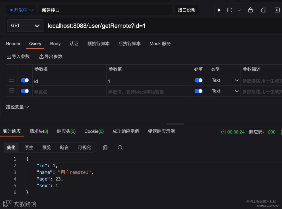Click the id row 参数描述 field

click(x=261, y=81)
